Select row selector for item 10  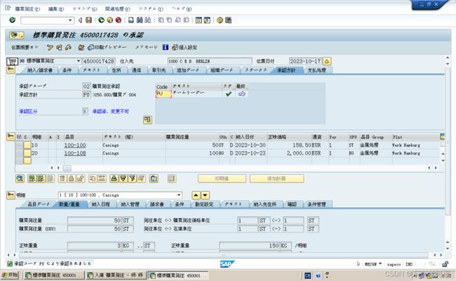coord(19,145)
